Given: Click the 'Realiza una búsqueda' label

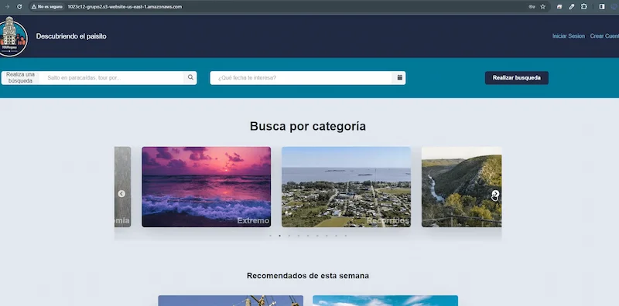Looking at the screenshot, I should pyautogui.click(x=20, y=78).
